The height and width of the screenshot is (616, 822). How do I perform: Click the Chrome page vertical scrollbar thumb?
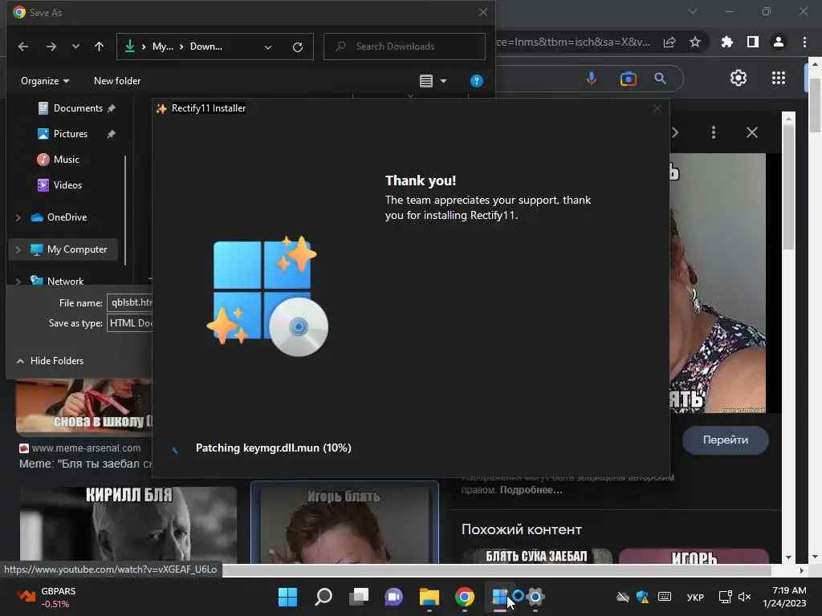point(816,106)
